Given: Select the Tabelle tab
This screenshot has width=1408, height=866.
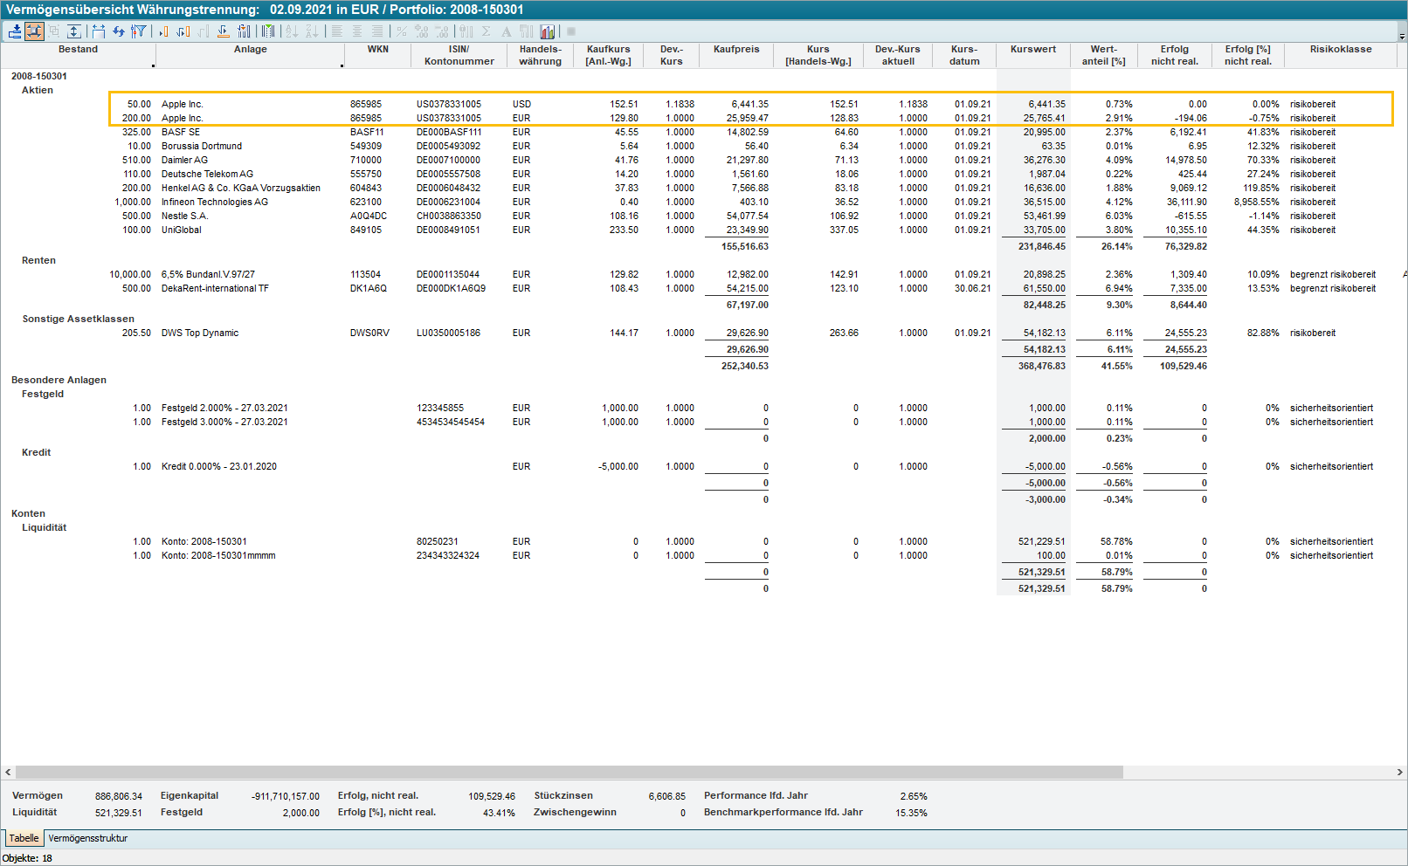Looking at the screenshot, I should click(24, 838).
